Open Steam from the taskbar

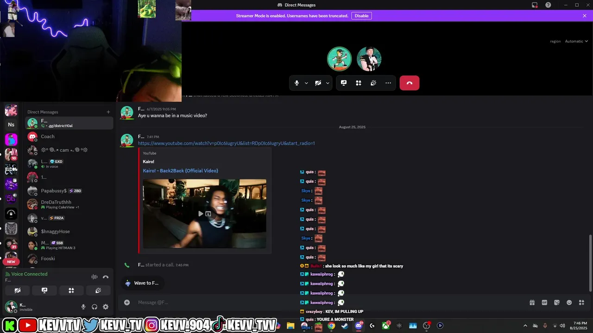[x=345, y=326]
